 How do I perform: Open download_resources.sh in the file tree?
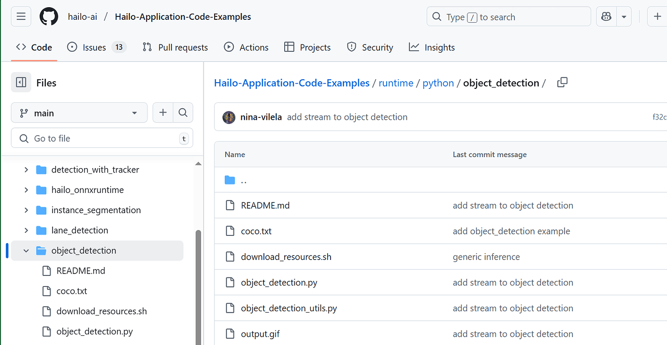coord(101,311)
